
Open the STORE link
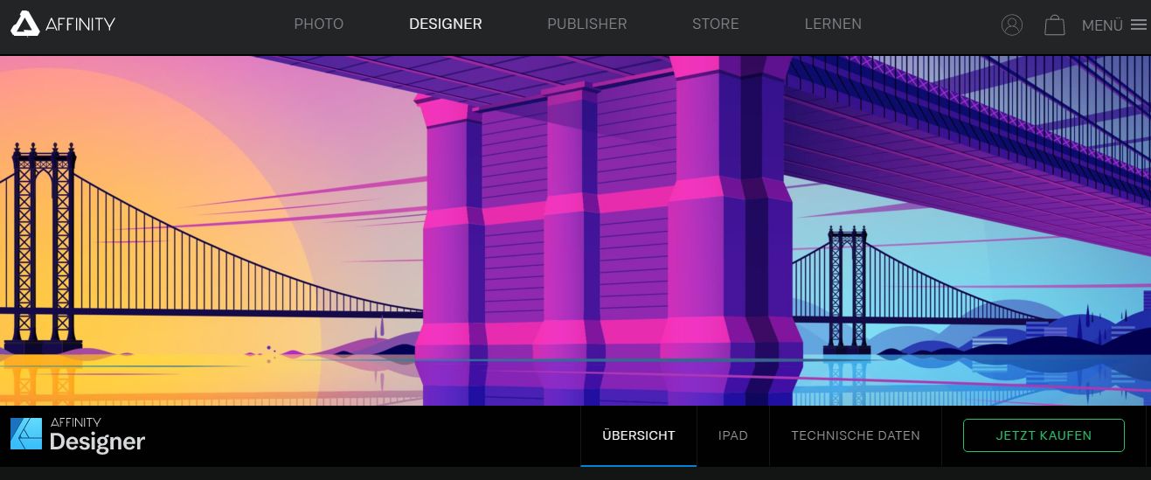(x=715, y=24)
